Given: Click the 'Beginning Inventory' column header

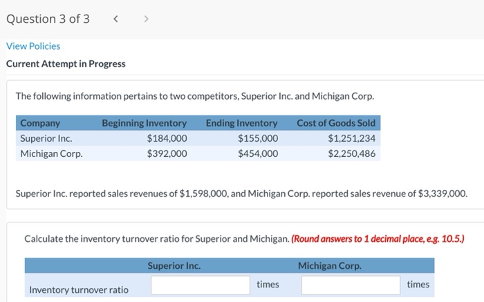Looking at the screenshot, I should (144, 123).
